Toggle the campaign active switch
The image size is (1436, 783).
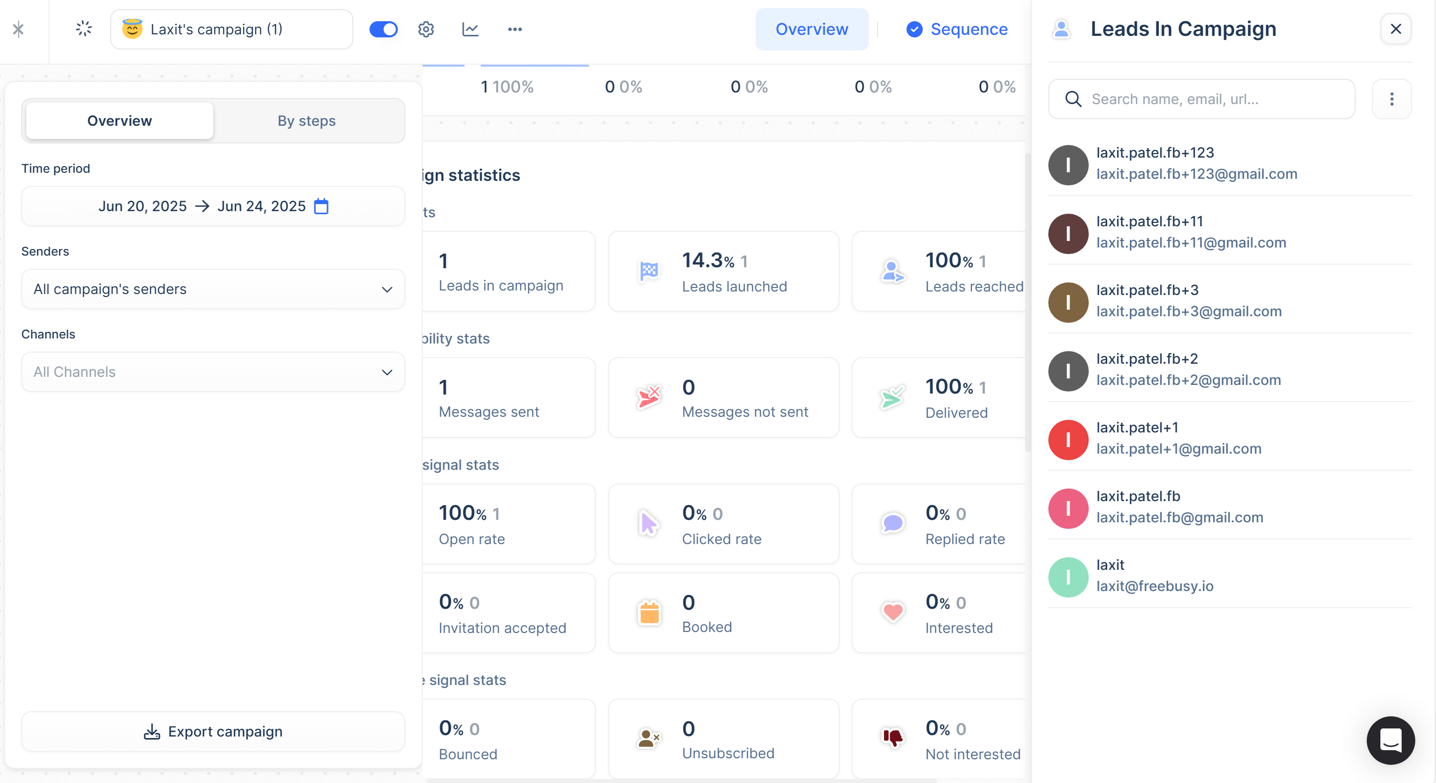click(x=384, y=29)
